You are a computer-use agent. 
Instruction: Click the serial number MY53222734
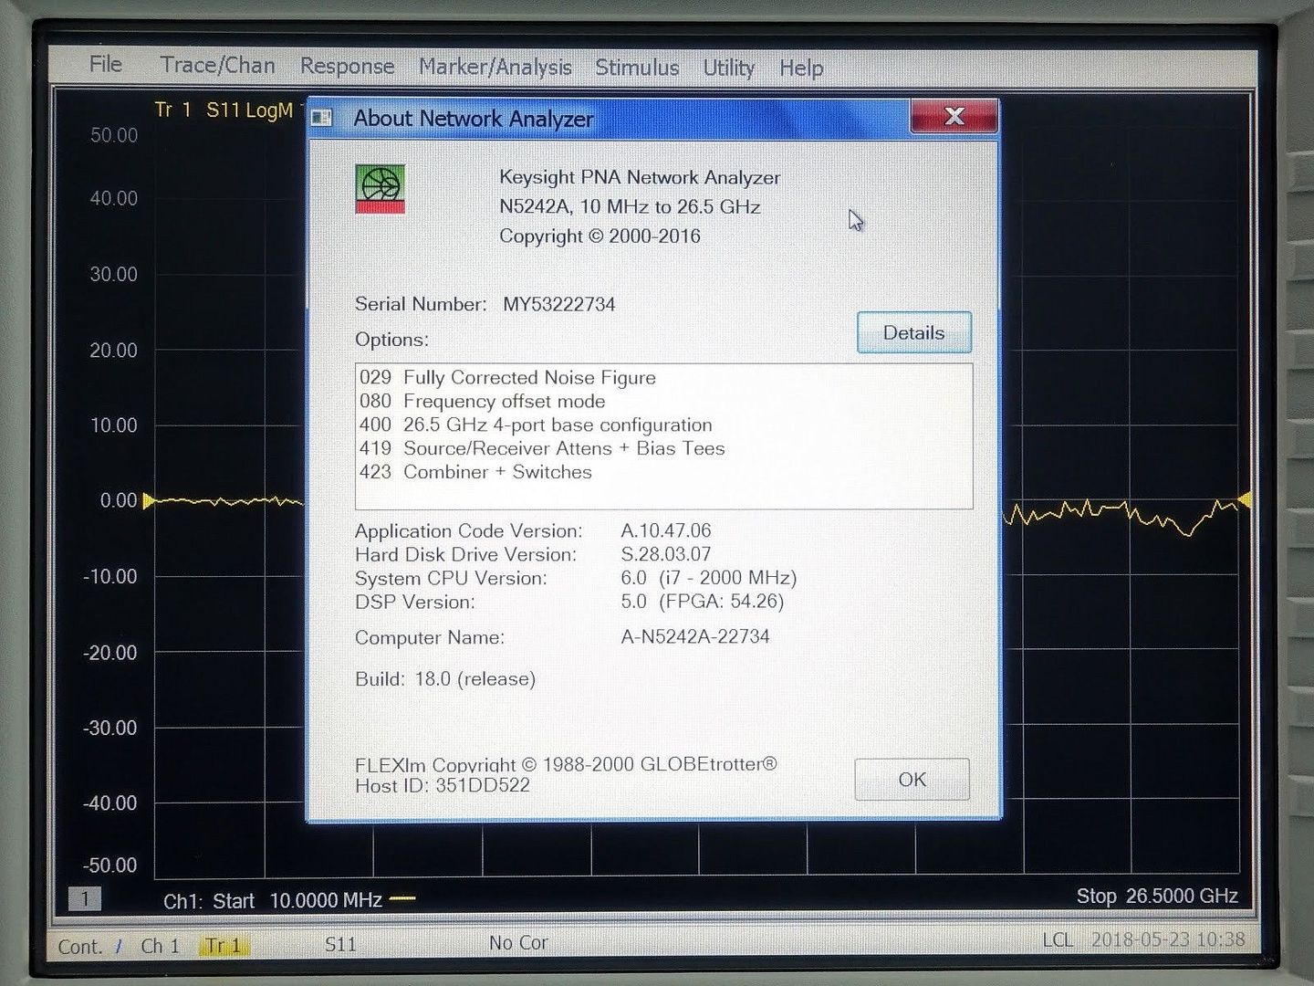tap(559, 304)
